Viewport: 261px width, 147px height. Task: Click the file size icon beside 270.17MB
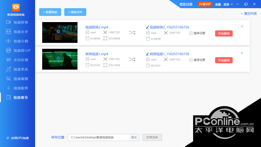pos(105,65)
